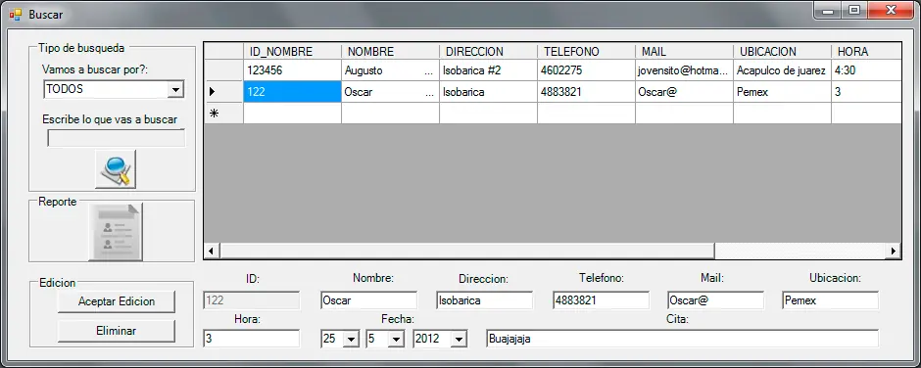Maximize the Buscar window

[x=854, y=11]
